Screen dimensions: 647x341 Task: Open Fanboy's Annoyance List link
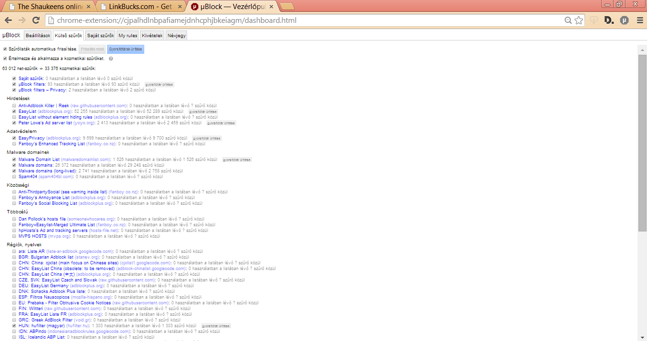44,198
